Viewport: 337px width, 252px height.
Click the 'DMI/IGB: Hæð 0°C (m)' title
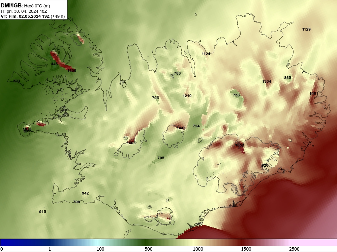click(x=25, y=6)
